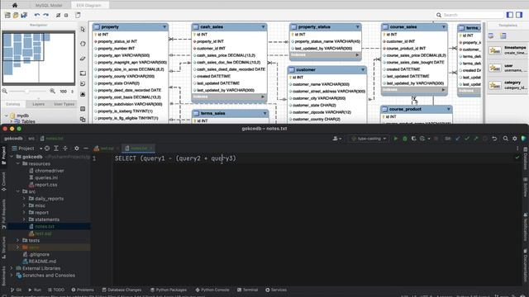Collapse the property_status table dropdown arrow
529x297 pixels.
[357, 27]
